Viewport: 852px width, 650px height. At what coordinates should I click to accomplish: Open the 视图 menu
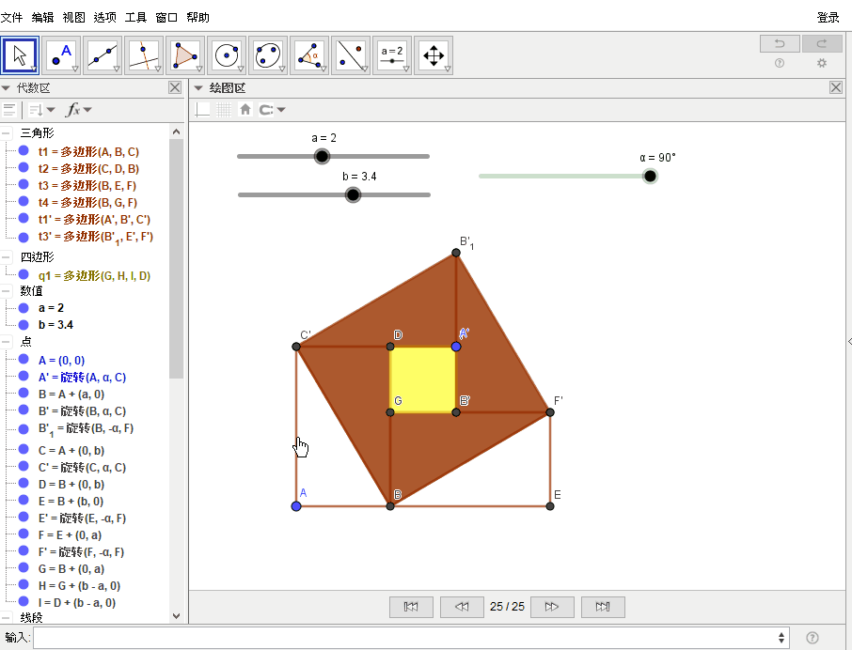(x=74, y=17)
